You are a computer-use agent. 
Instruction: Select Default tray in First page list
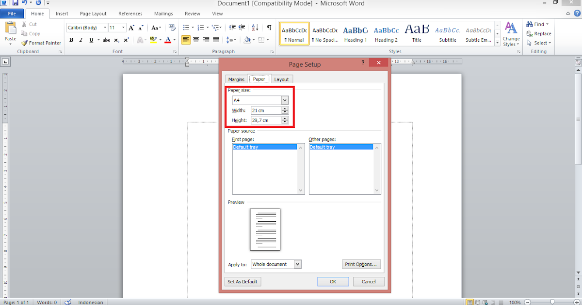click(x=265, y=147)
